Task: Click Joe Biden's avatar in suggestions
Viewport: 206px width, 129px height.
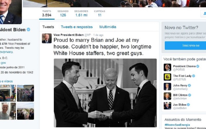Action: pos(167,106)
